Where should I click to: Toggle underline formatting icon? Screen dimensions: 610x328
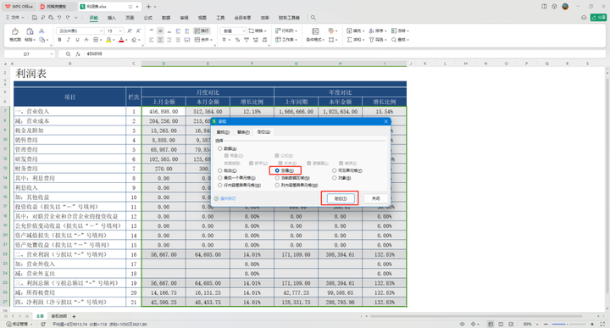(x=77, y=40)
